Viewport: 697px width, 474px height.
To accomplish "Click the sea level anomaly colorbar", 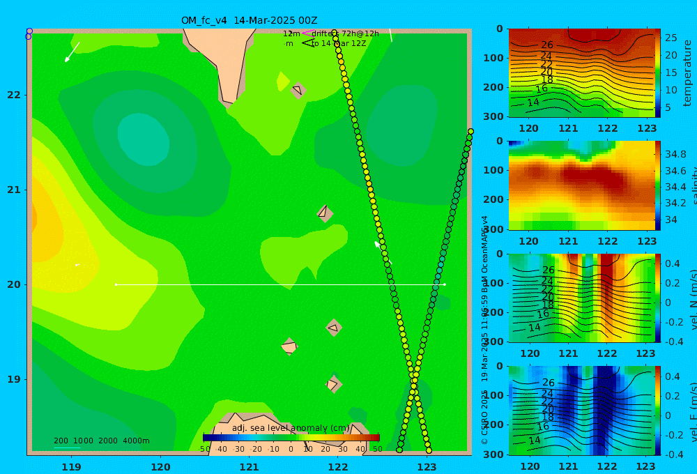I will pyautogui.click(x=291, y=438).
